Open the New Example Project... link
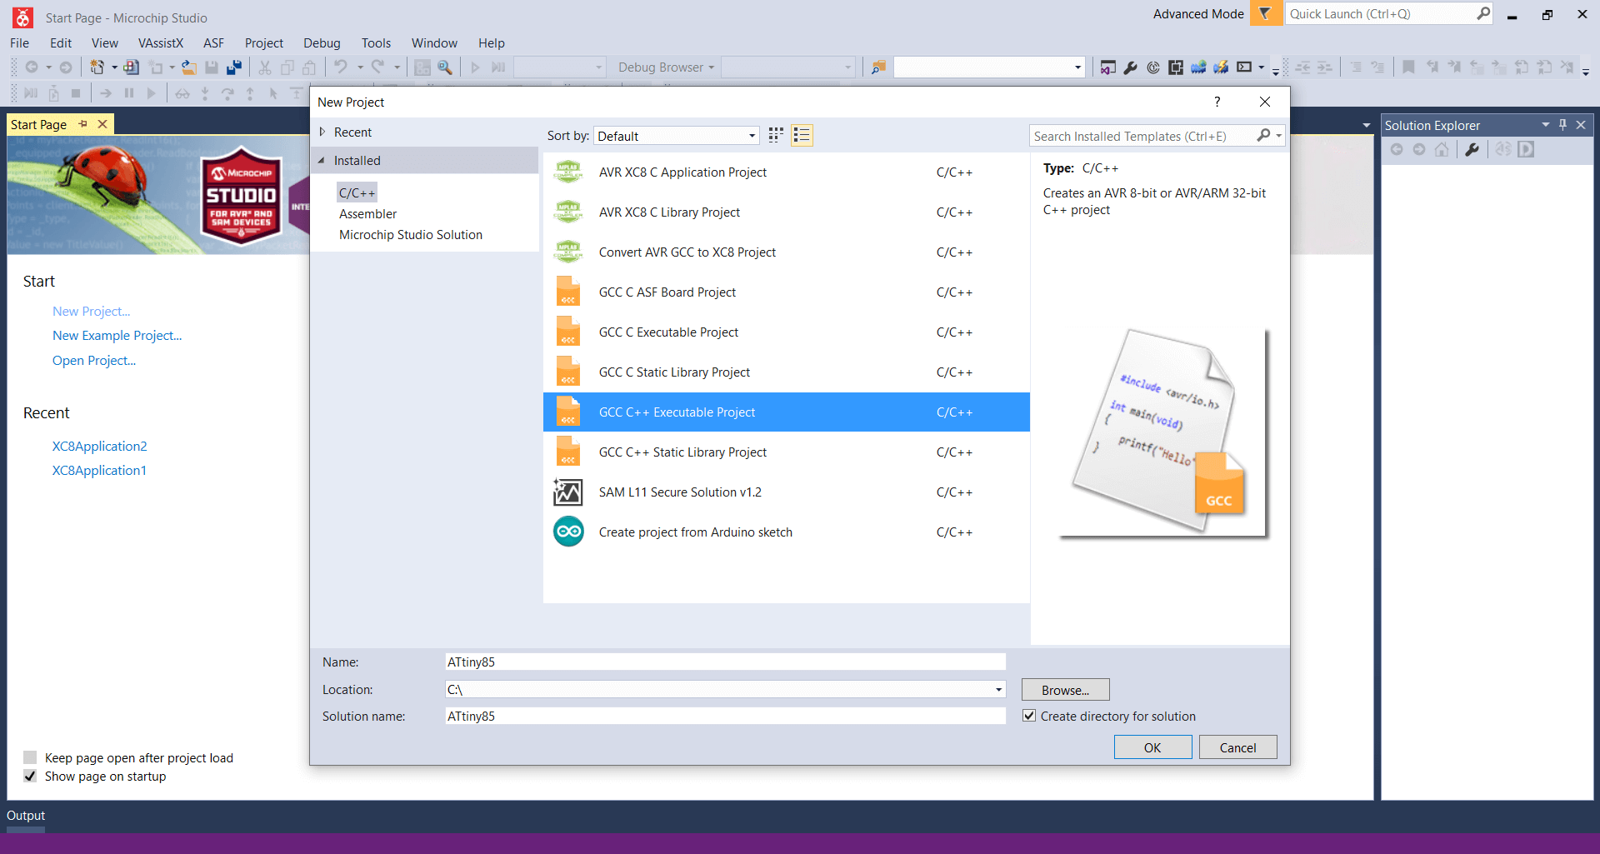The width and height of the screenshot is (1600, 854). tap(117, 336)
